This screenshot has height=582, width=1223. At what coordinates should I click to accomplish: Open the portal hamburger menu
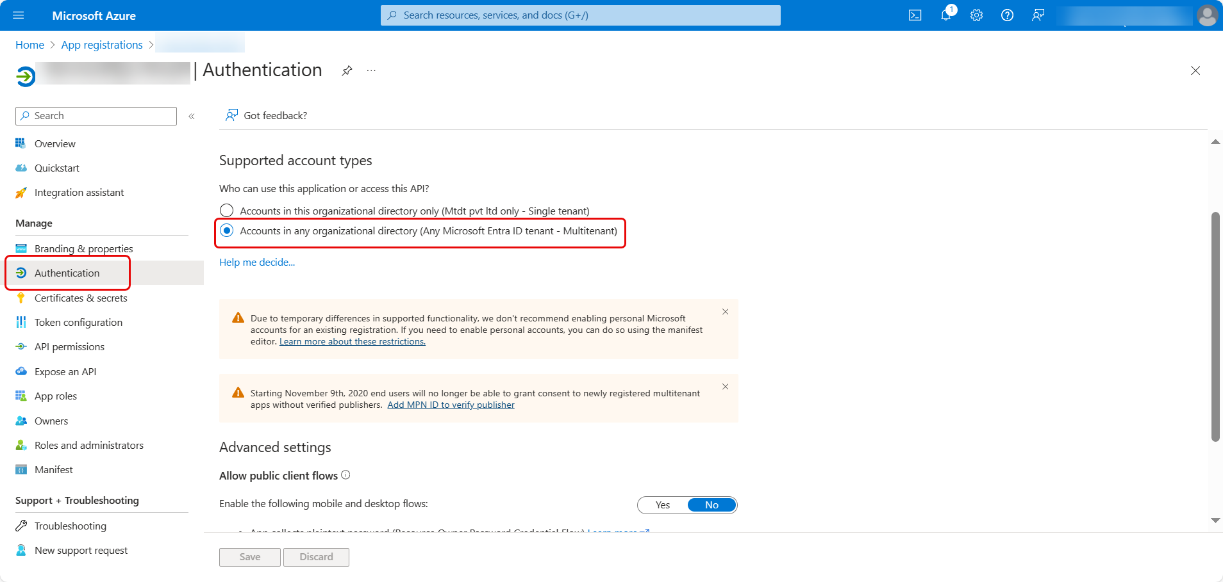[x=19, y=15]
